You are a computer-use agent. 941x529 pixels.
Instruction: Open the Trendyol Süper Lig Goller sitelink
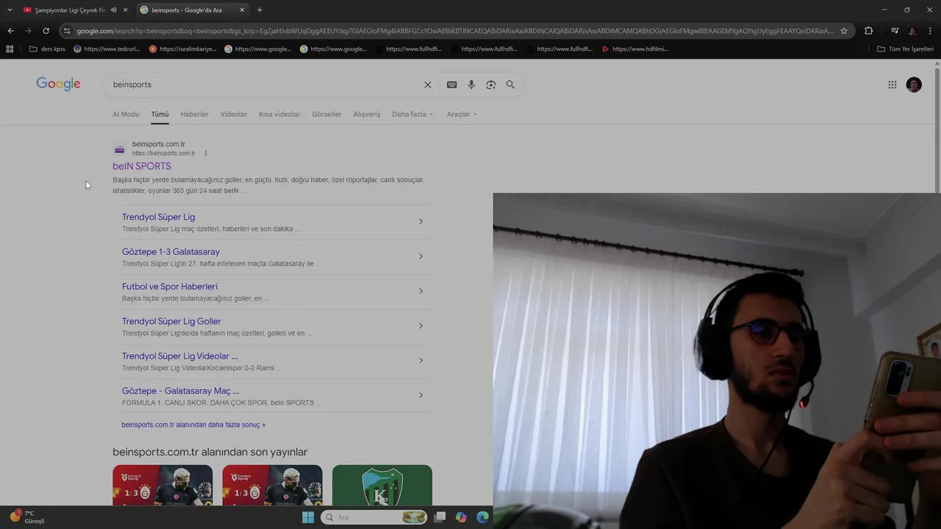pos(171,321)
